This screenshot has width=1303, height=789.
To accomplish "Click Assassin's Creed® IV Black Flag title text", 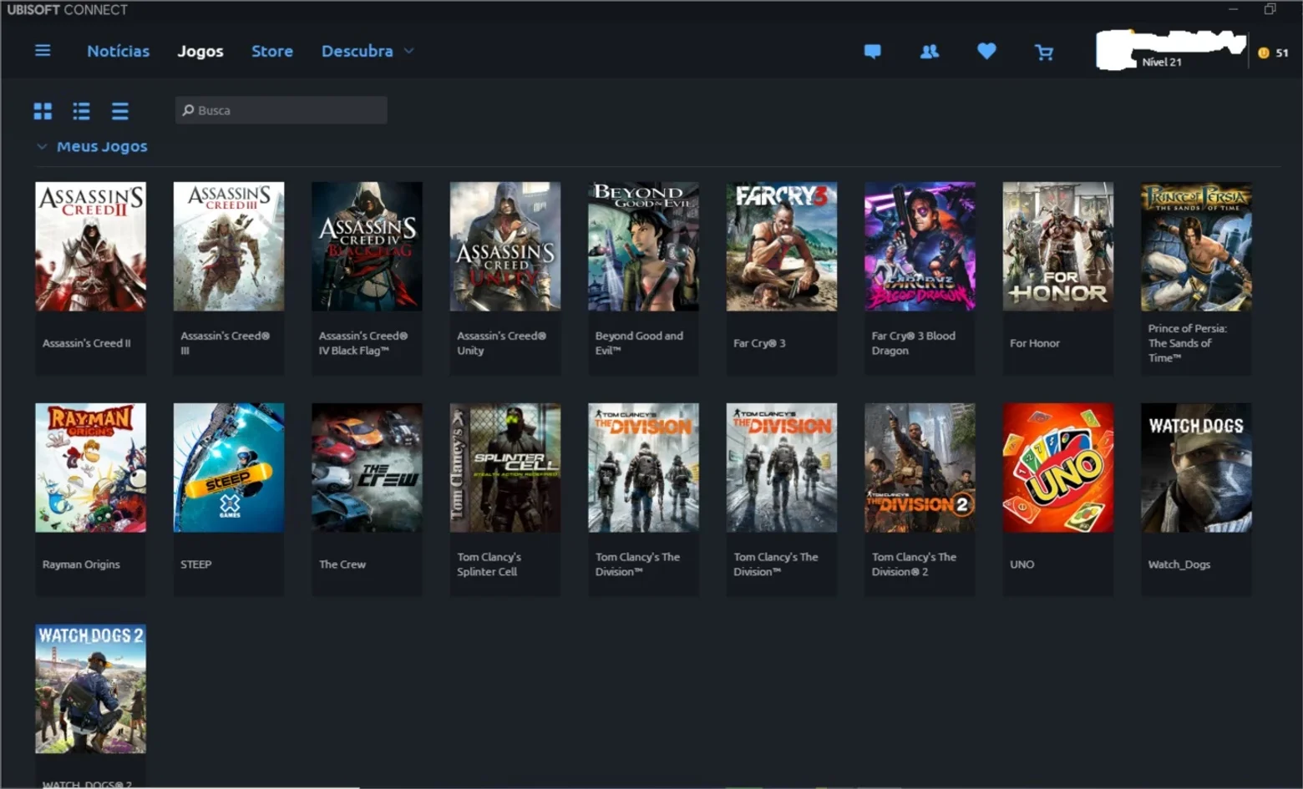I will [363, 343].
